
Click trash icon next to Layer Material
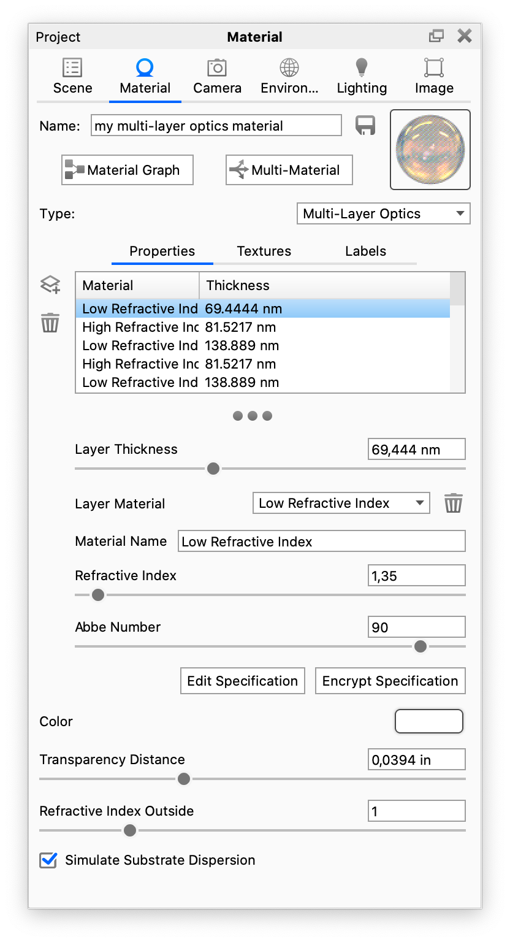coord(453,503)
